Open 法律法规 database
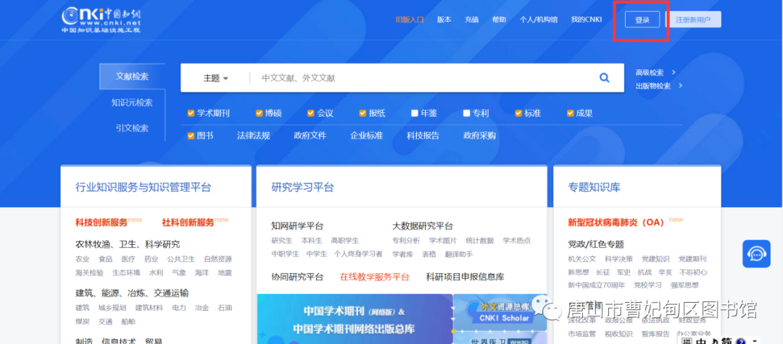Image resolution: width=783 pixels, height=344 pixels. coord(254,135)
